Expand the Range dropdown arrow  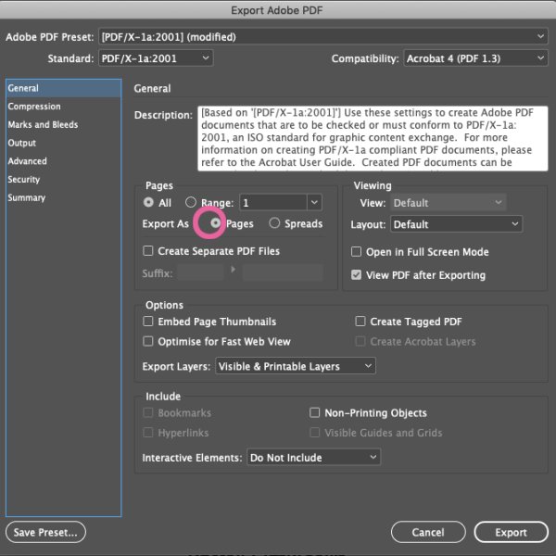(x=314, y=202)
